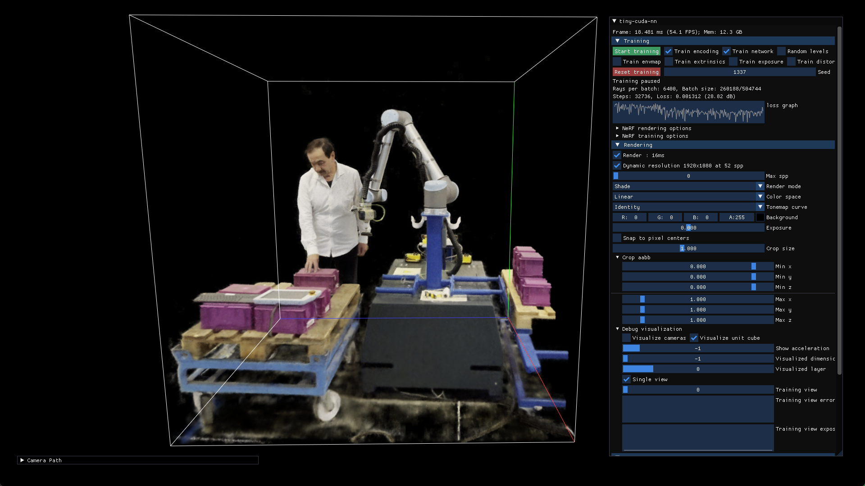
Task: Click the Exposure slider
Action: coord(688,227)
